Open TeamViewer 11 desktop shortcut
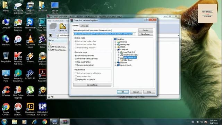The height and width of the screenshot is (125, 222). 30,25
